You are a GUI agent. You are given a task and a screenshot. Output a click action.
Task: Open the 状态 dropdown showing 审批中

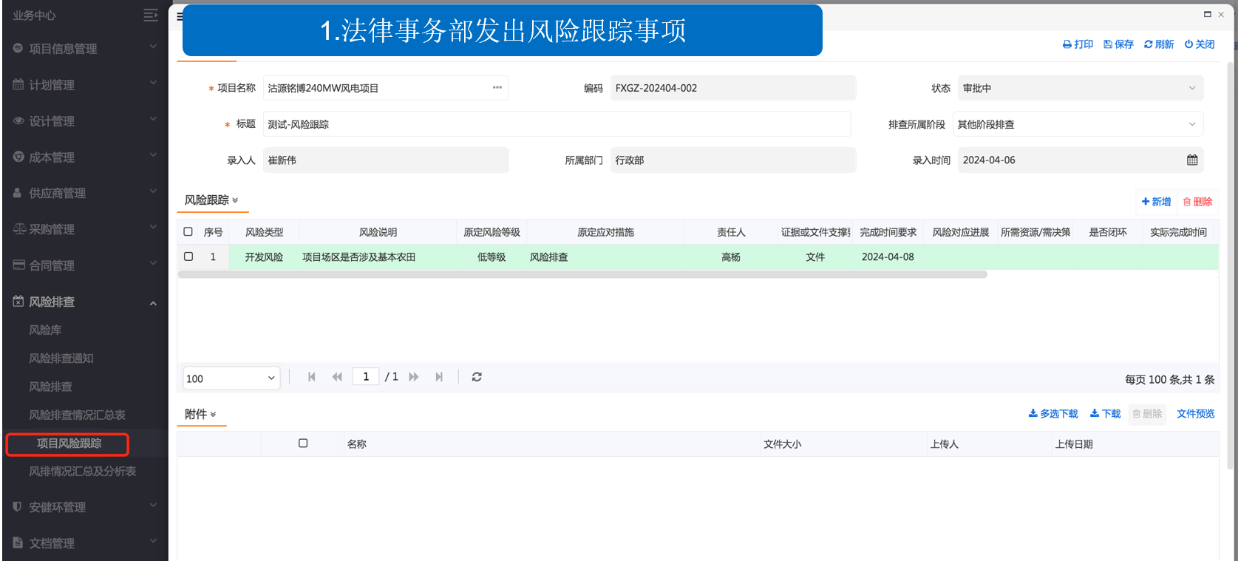click(1080, 88)
